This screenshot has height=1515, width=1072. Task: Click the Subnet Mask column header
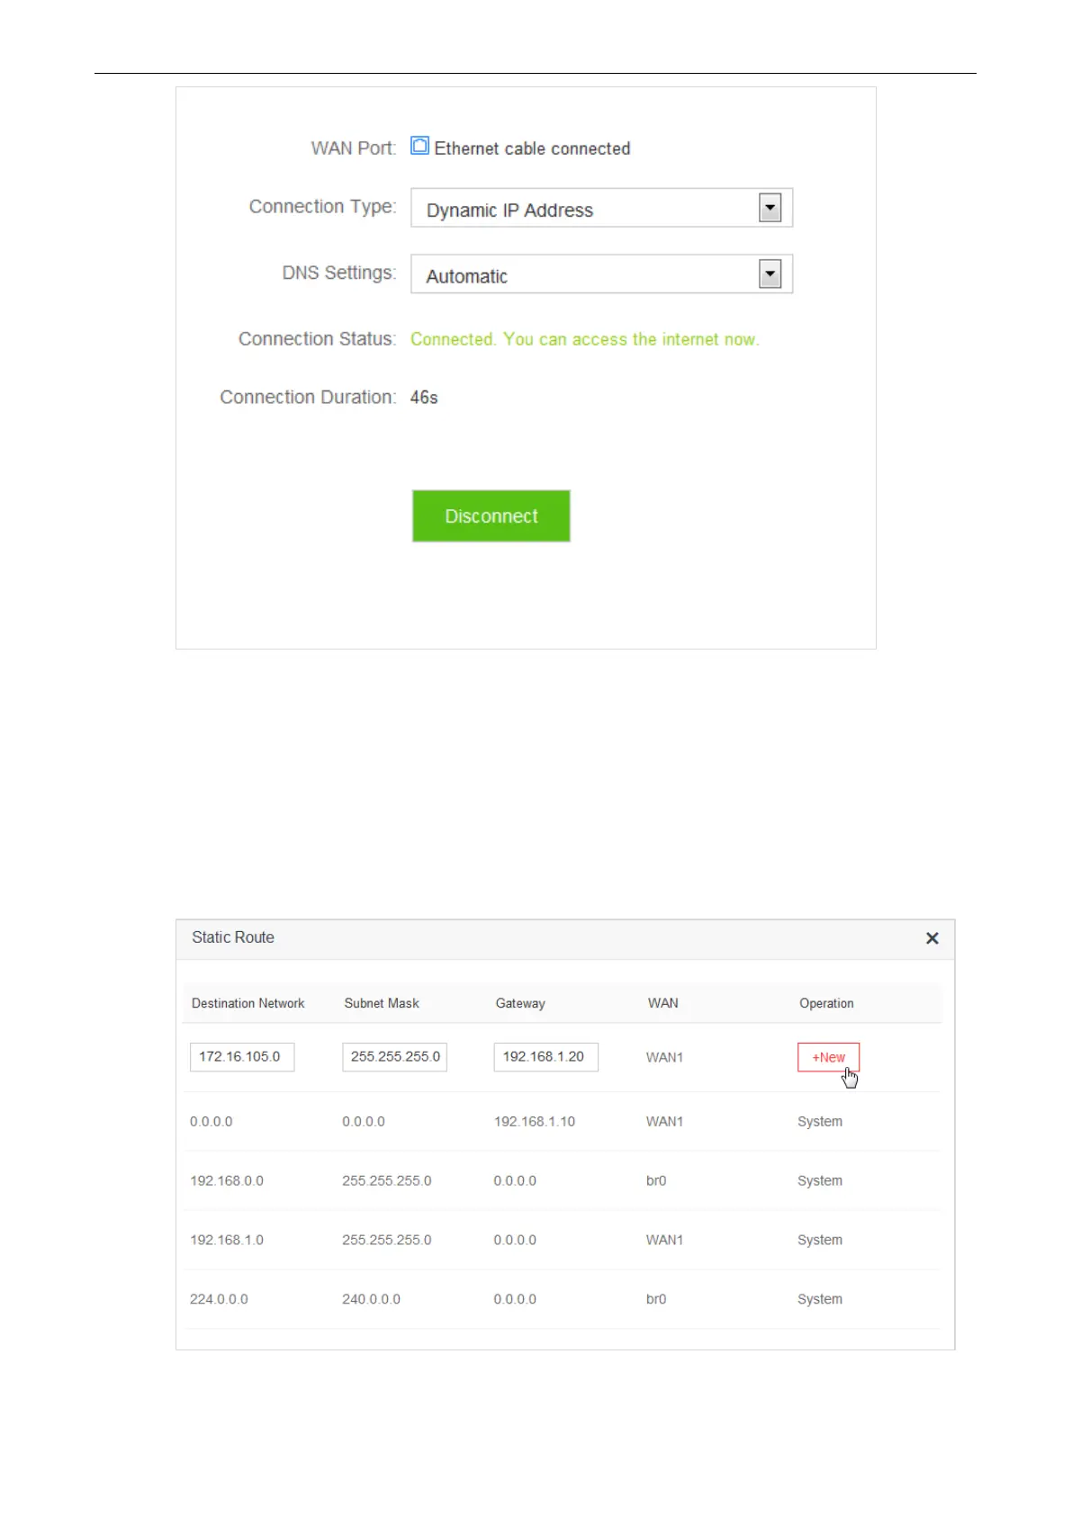(382, 1003)
